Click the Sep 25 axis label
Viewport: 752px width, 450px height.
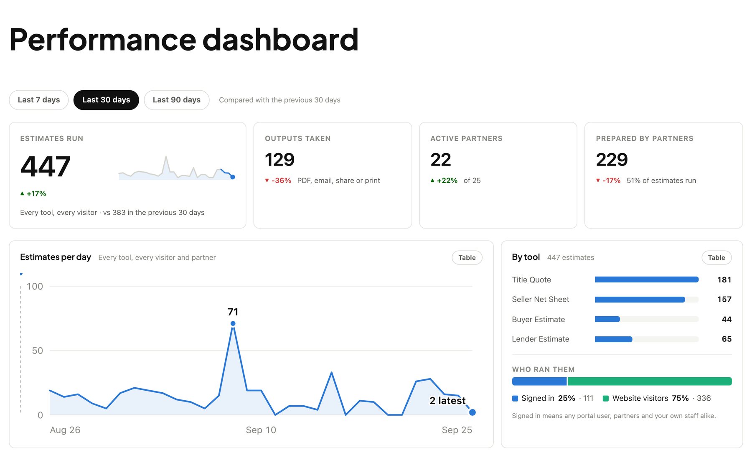[x=457, y=430]
